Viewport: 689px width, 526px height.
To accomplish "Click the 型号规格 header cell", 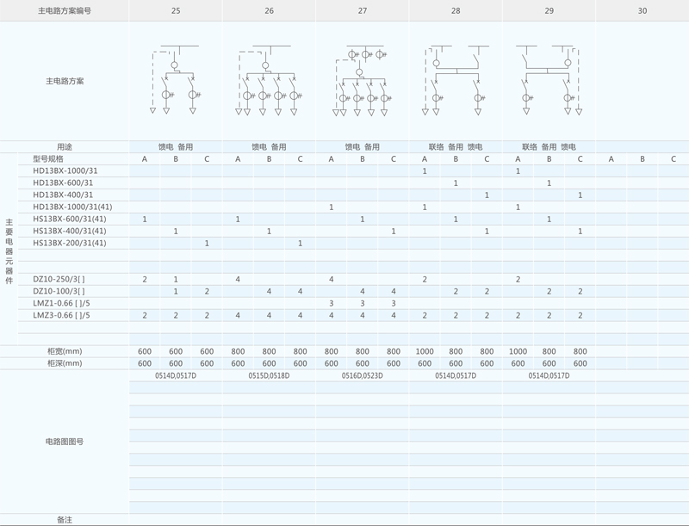I will pos(48,159).
